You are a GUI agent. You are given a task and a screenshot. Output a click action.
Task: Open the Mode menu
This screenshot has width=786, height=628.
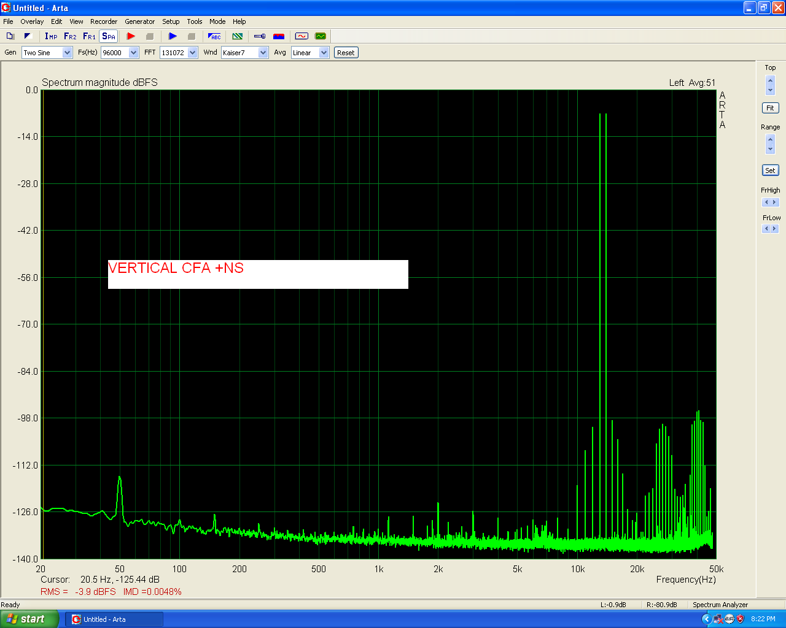click(217, 21)
